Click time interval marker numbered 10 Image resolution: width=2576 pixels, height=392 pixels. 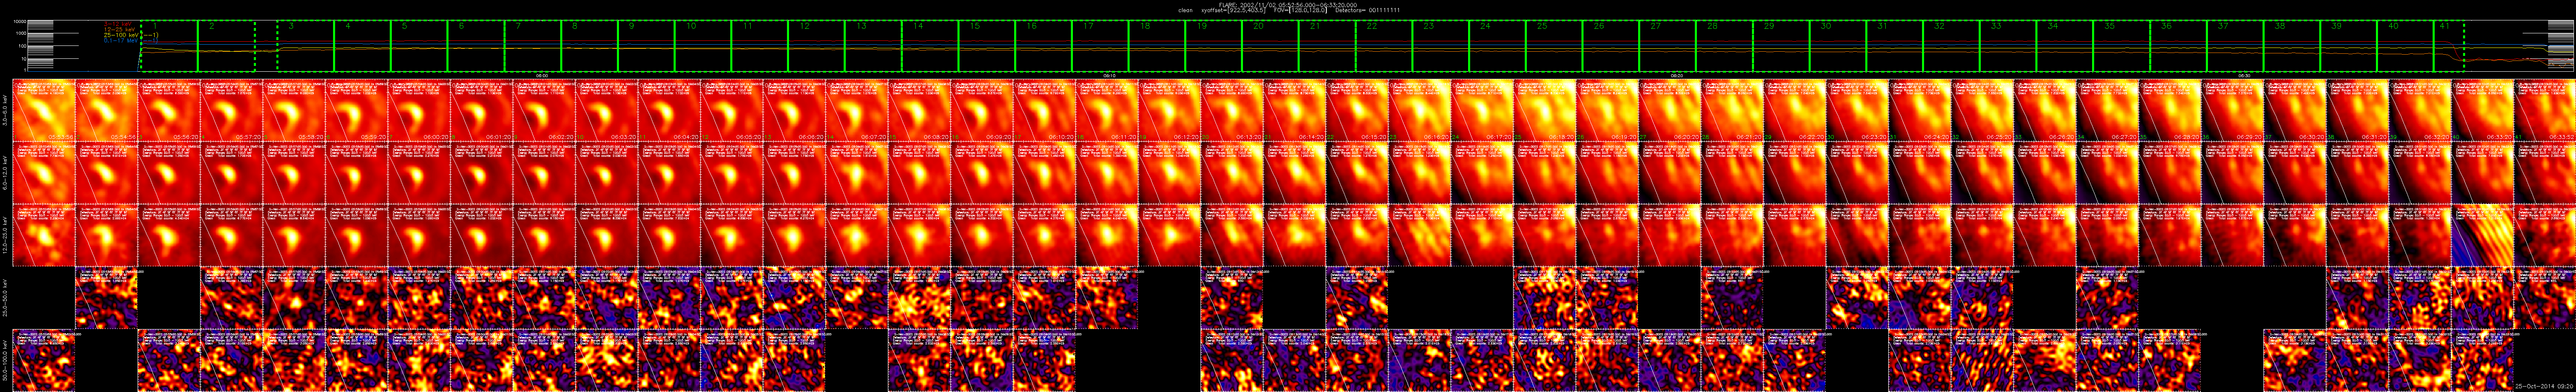click(691, 26)
